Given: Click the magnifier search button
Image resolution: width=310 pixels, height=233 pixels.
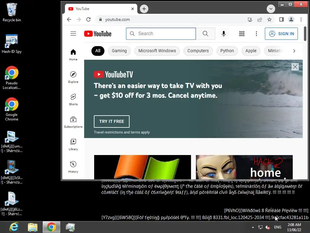Looking at the screenshot, I should [206, 34].
